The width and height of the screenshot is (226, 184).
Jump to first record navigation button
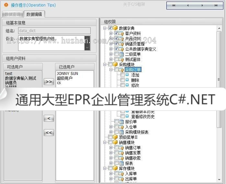(x=174, y=6)
